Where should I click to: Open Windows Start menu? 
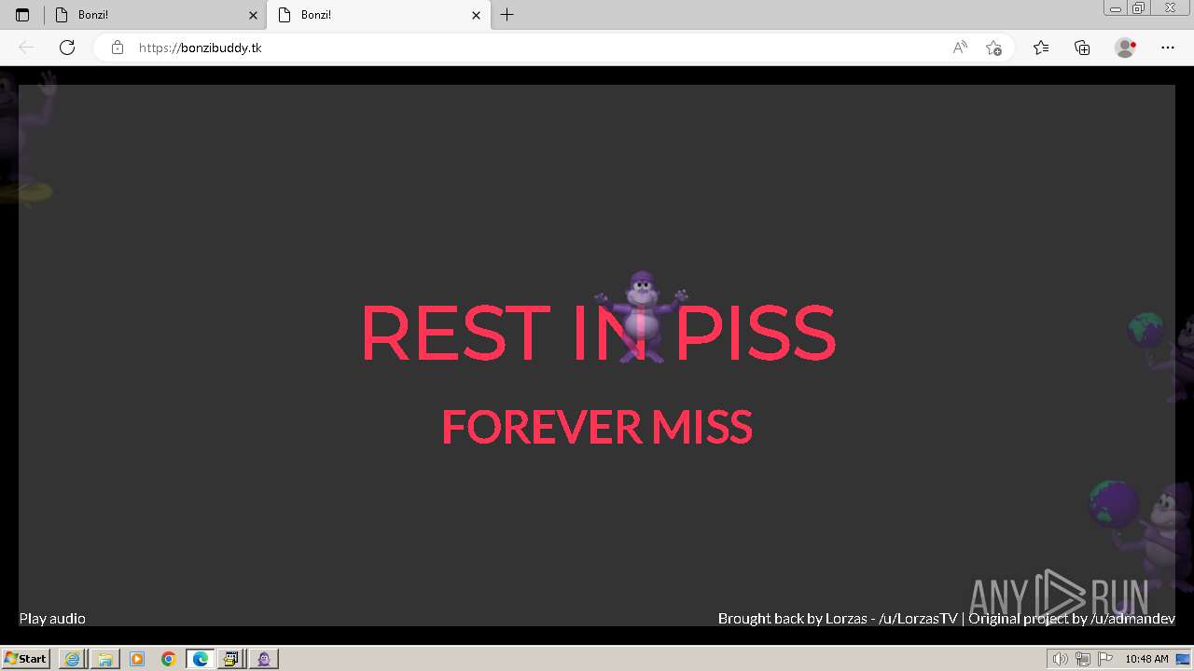coord(25,659)
